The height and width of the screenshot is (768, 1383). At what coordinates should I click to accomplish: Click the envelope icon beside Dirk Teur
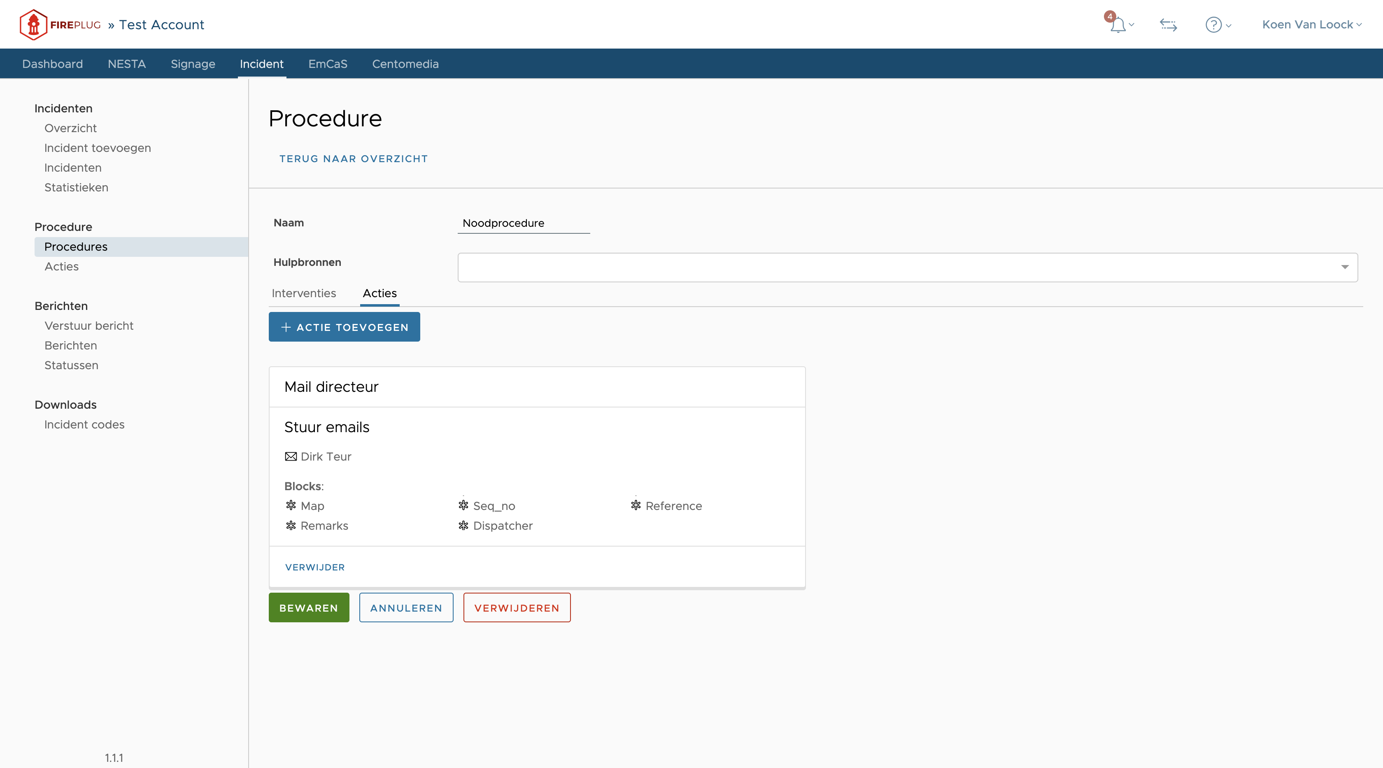(291, 457)
